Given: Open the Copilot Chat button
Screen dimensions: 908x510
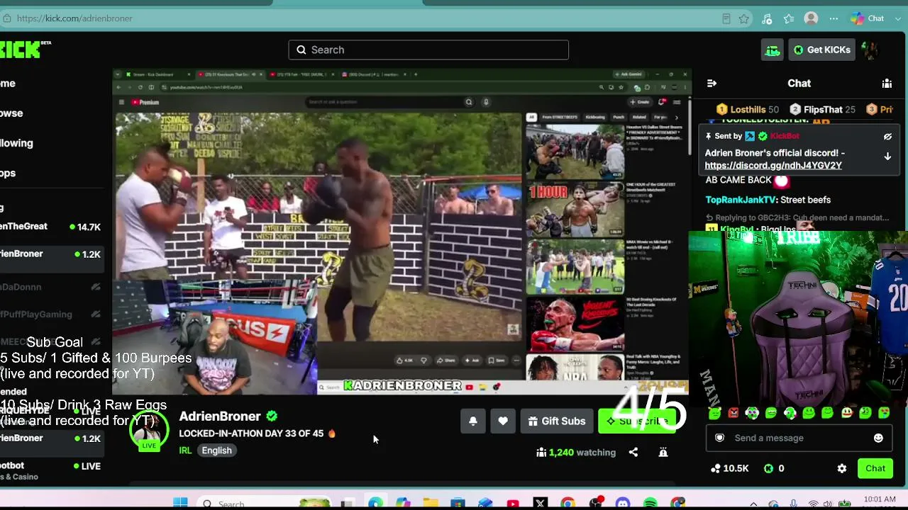Looking at the screenshot, I should tap(867, 18).
